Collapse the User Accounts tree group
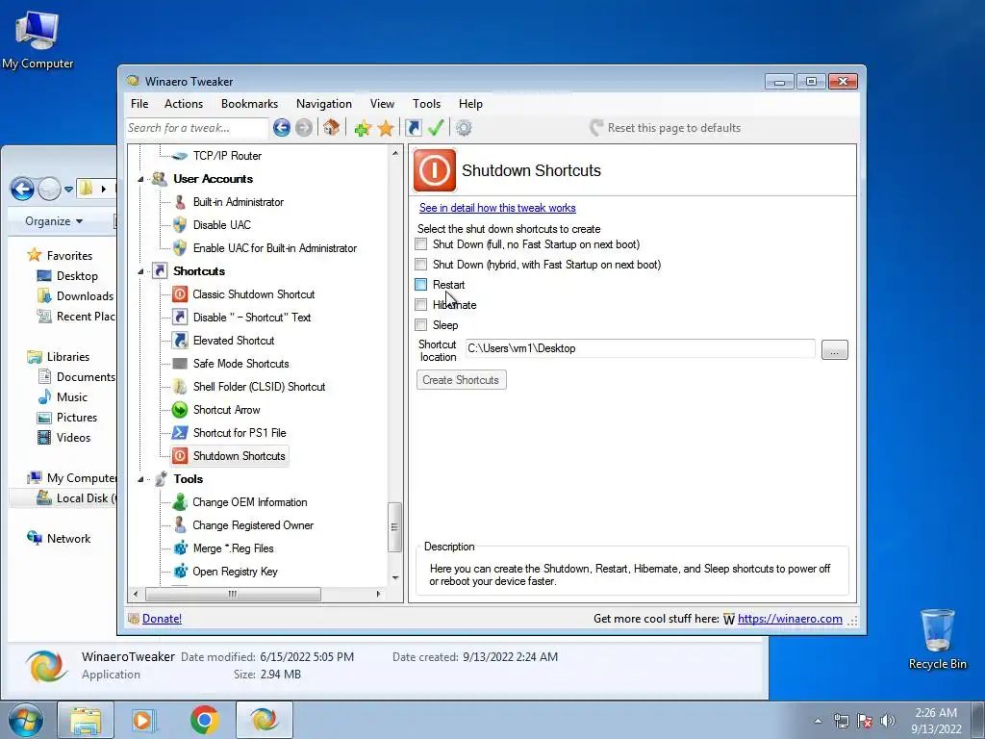The width and height of the screenshot is (985, 739). point(140,179)
